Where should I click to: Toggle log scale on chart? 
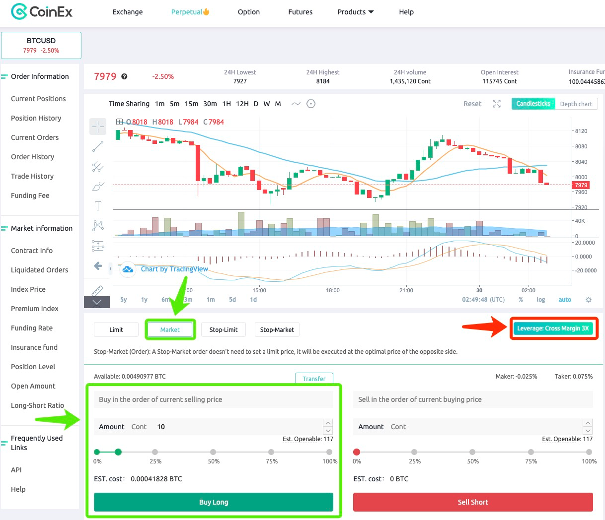point(541,300)
